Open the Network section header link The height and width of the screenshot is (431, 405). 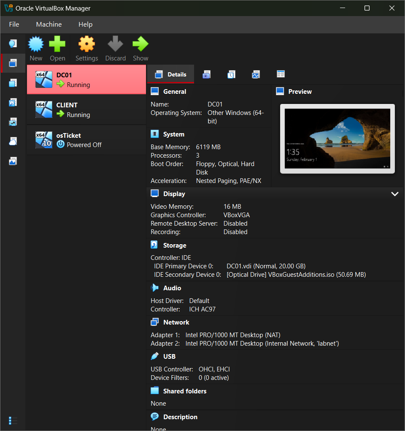tap(176, 322)
